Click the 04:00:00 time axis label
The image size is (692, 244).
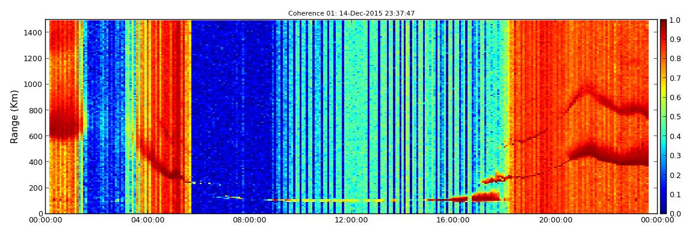pos(147,221)
